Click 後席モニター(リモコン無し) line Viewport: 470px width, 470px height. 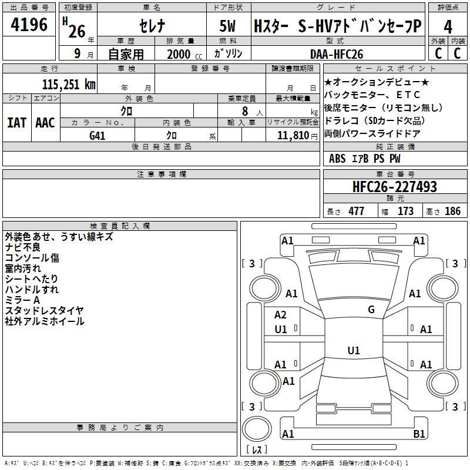coord(384,108)
